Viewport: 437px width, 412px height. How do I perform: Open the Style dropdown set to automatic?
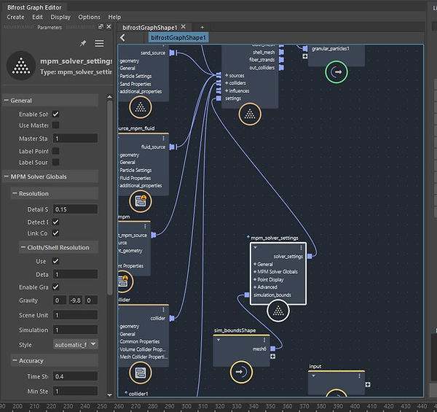(x=75, y=344)
